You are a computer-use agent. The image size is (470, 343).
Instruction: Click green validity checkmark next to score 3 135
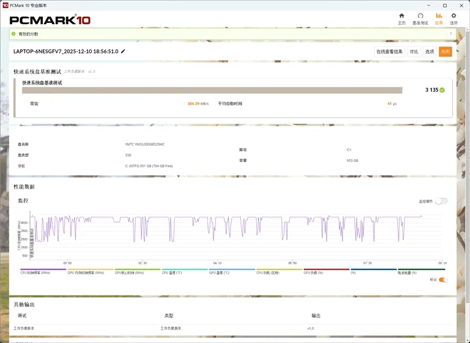click(x=442, y=90)
